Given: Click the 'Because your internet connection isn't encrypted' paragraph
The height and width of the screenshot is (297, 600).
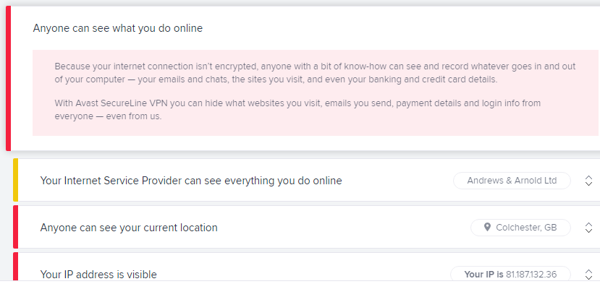Looking at the screenshot, I should tap(315, 73).
